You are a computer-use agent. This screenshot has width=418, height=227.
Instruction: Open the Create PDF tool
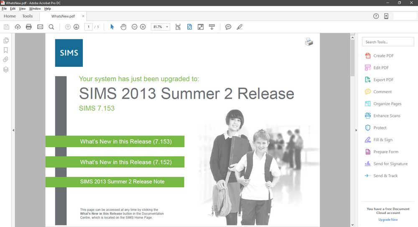tap(379, 56)
